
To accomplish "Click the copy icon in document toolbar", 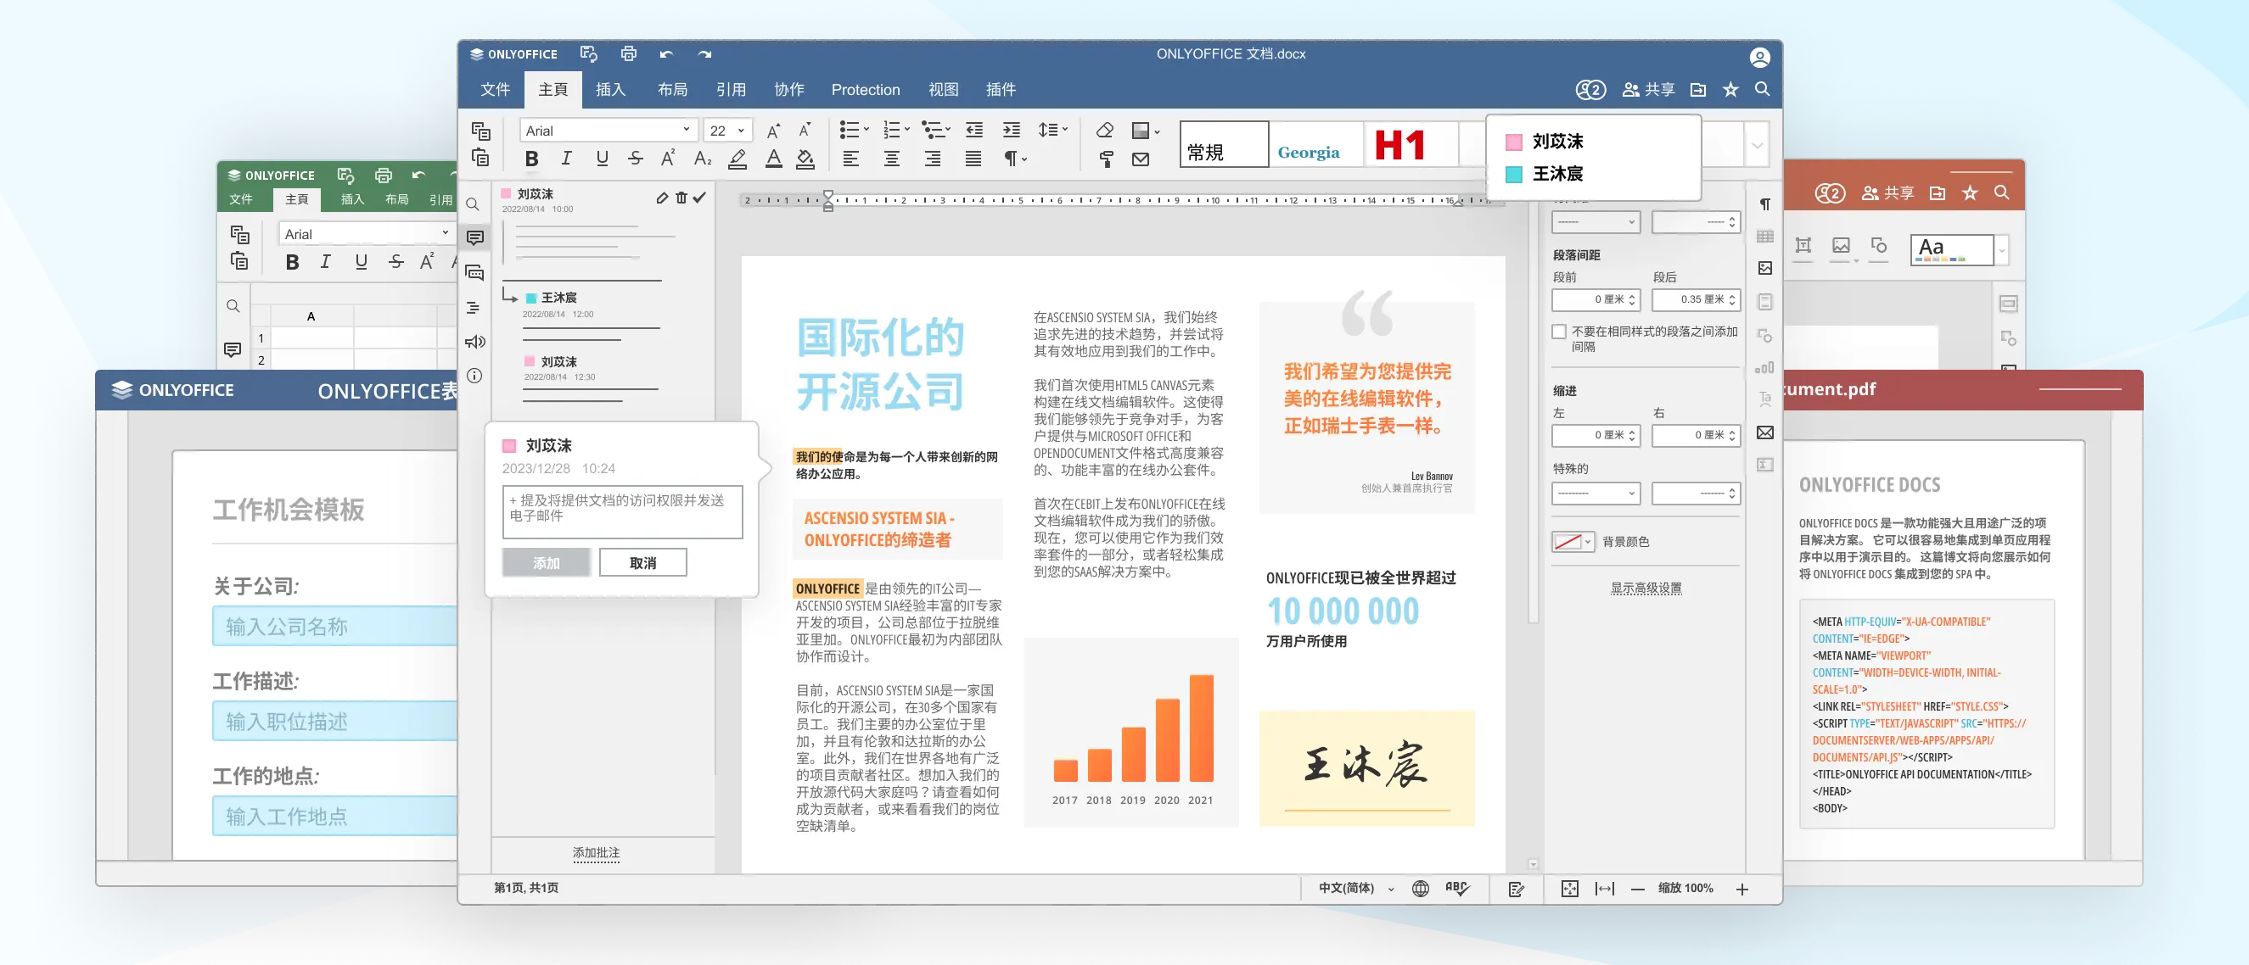I will pyautogui.click(x=481, y=130).
